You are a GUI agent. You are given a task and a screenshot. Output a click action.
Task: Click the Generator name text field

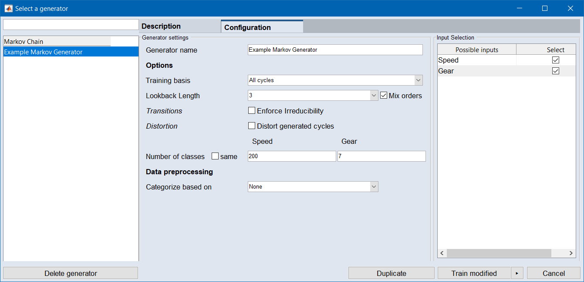[335, 50]
